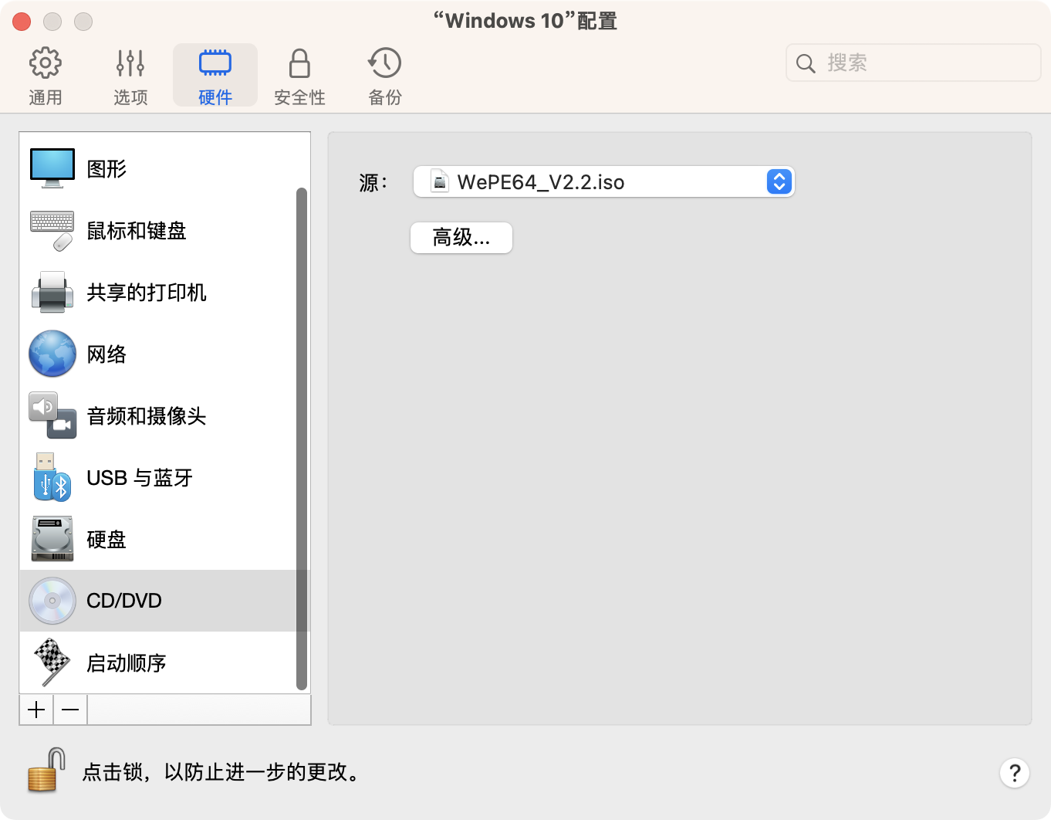Viewport: 1051px width, 820px height.
Task: Select the CD/DVD disc icon
Action: (x=52, y=601)
